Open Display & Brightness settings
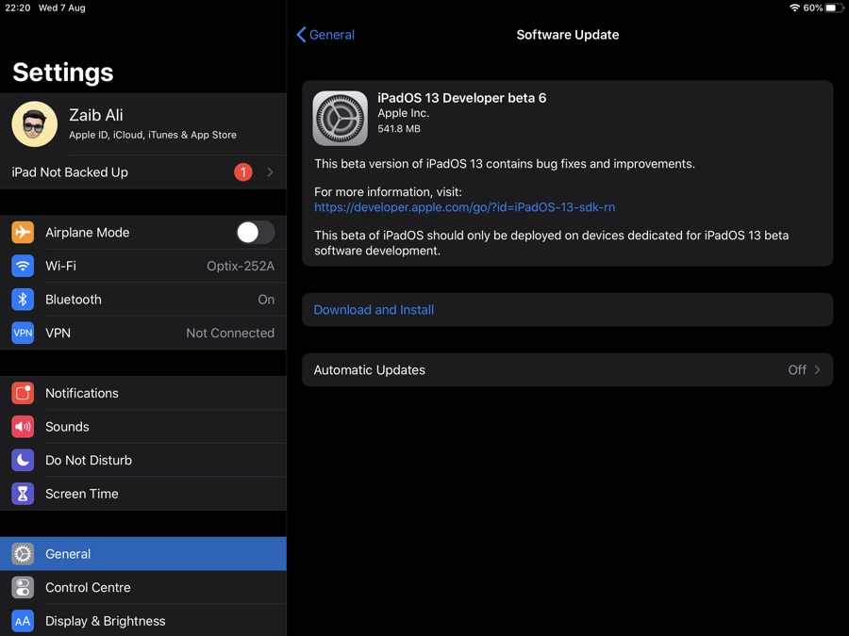 (143, 621)
